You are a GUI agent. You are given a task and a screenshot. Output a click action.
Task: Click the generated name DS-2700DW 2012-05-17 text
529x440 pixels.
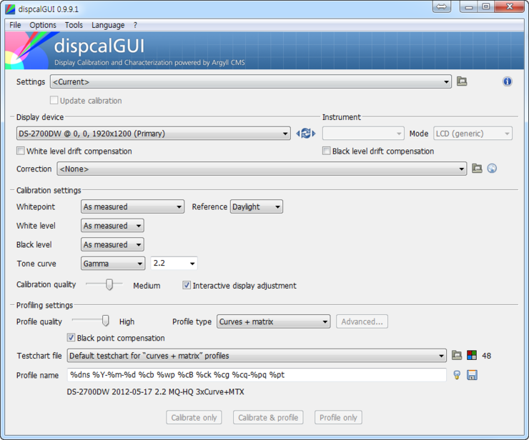[155, 391]
